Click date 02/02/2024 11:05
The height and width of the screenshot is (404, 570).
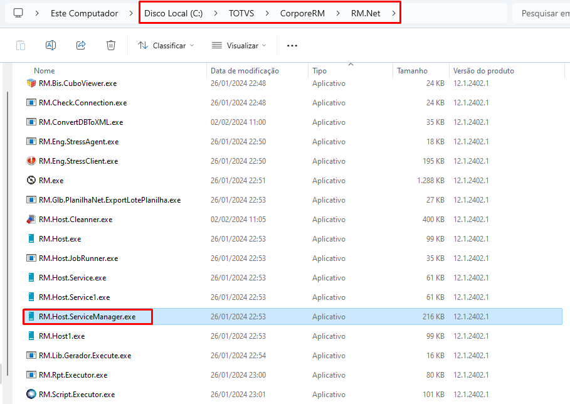238,220
